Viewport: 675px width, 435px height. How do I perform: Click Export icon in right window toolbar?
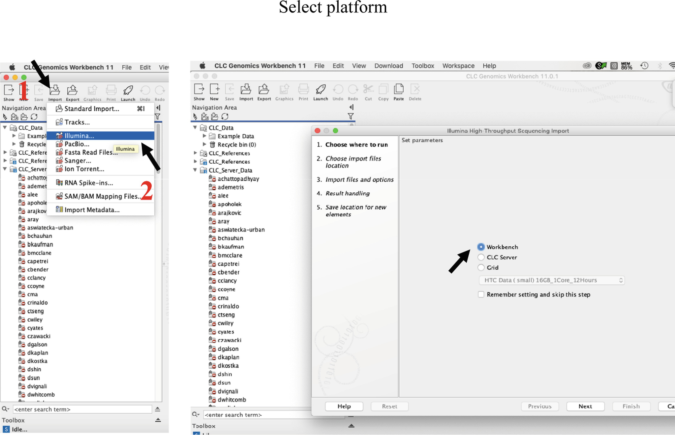(x=264, y=89)
